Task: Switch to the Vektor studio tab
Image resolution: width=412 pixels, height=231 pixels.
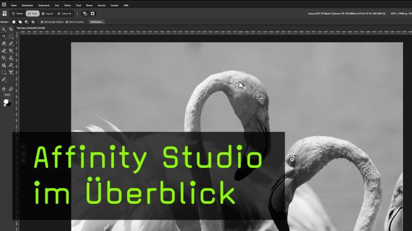Action: pyautogui.click(x=18, y=14)
